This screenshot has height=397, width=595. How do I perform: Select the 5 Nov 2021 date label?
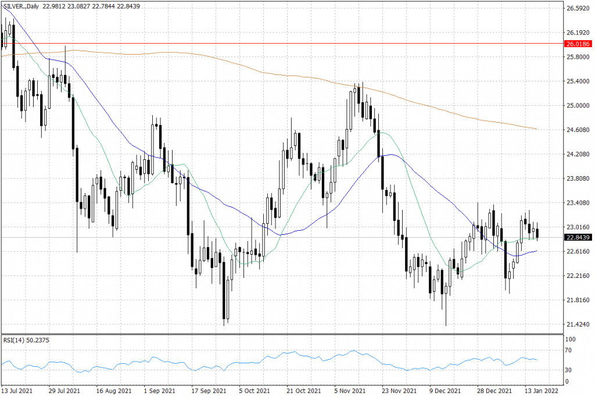[x=350, y=390]
